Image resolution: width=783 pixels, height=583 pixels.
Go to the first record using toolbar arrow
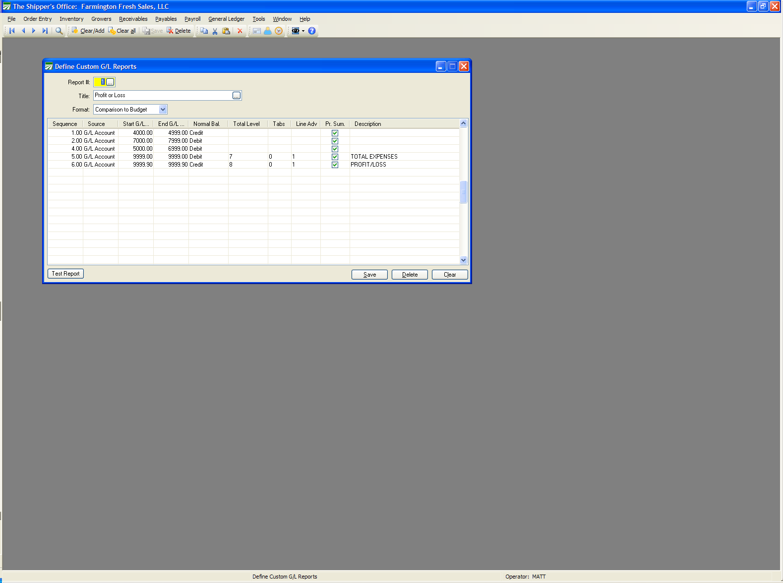click(x=12, y=31)
